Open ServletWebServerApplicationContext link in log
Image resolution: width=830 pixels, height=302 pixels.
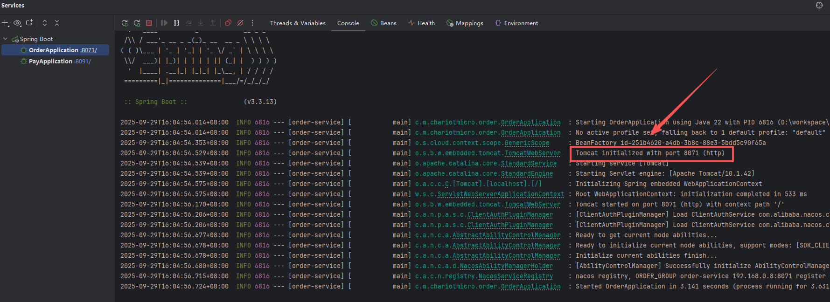pyautogui.click(x=501, y=194)
